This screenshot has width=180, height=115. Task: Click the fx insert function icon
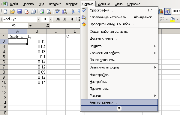tap(48, 26)
